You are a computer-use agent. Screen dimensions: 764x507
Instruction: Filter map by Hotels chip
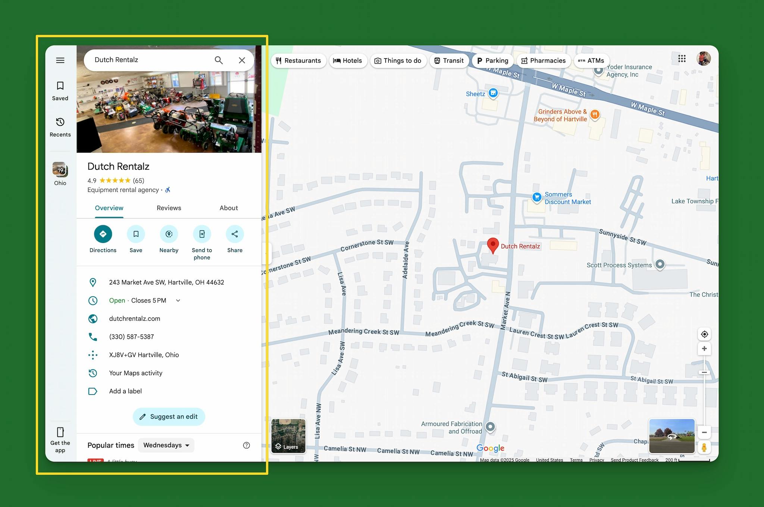tap(348, 60)
